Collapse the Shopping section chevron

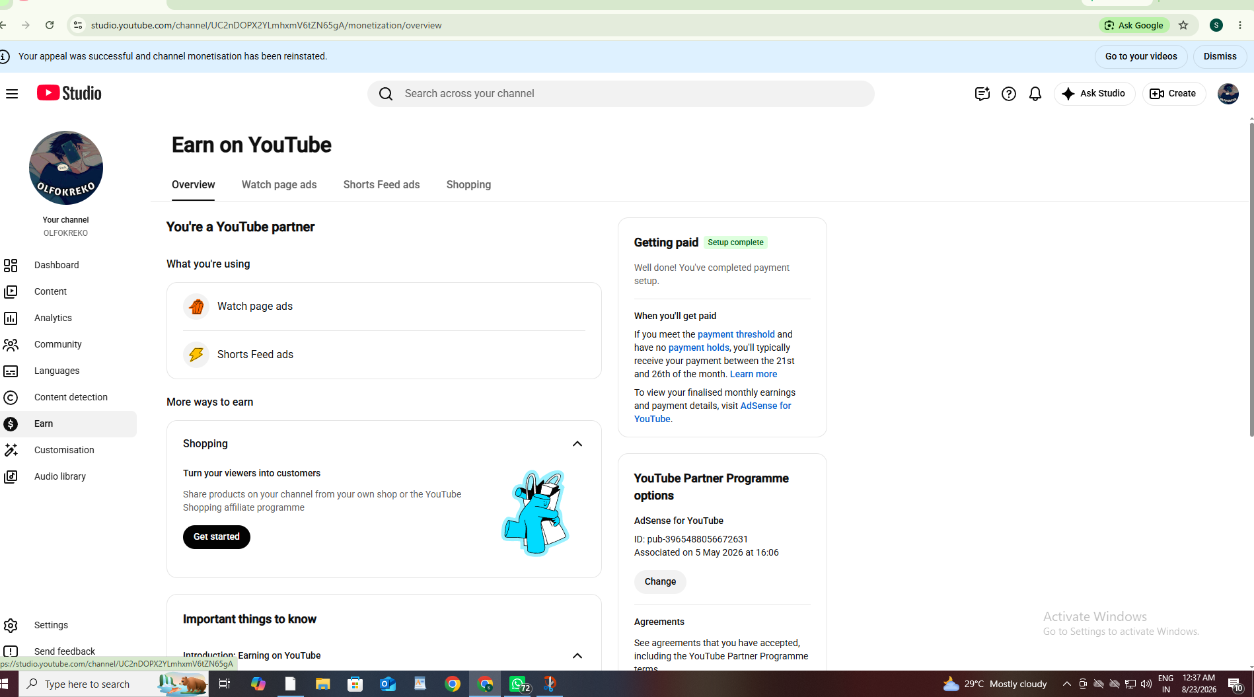[x=577, y=444]
